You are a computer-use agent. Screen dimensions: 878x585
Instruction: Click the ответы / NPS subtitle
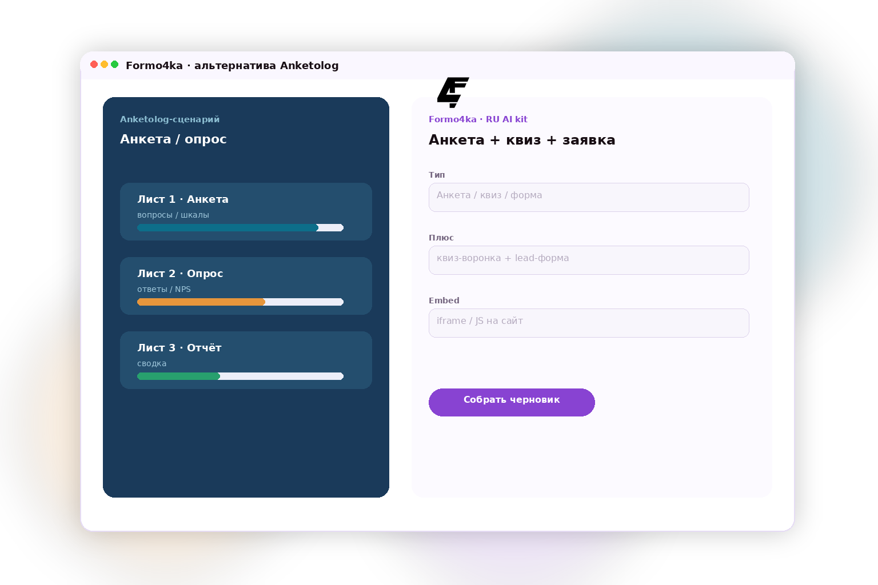tap(164, 289)
